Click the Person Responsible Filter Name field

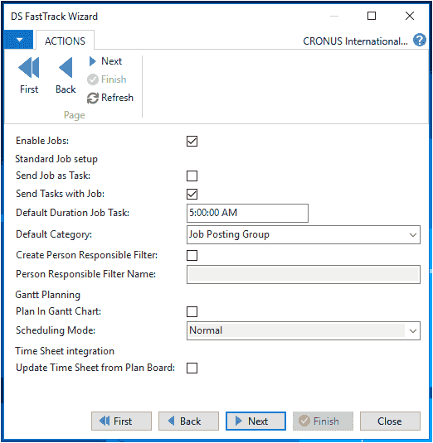point(304,274)
